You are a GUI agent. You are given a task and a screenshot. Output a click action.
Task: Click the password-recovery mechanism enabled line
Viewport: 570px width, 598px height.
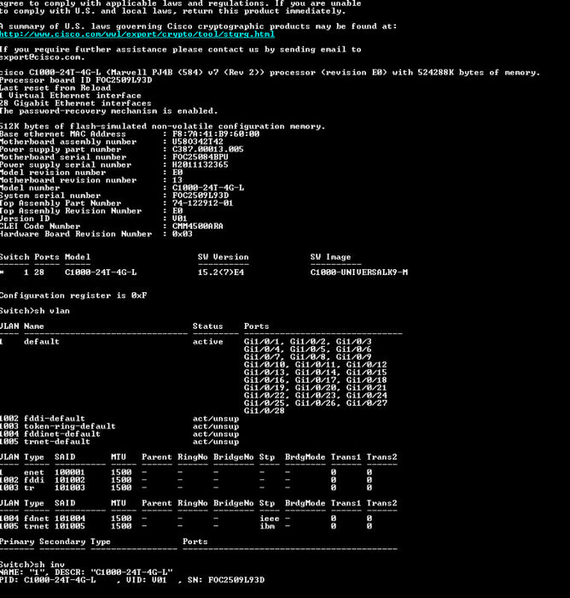click(x=108, y=110)
